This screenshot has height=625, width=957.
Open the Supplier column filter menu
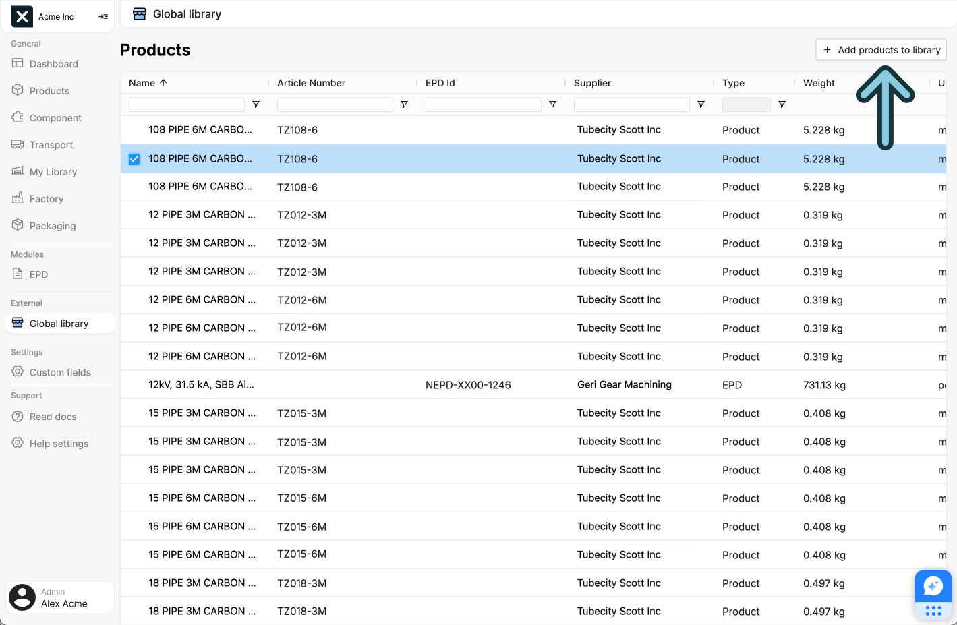(x=701, y=105)
